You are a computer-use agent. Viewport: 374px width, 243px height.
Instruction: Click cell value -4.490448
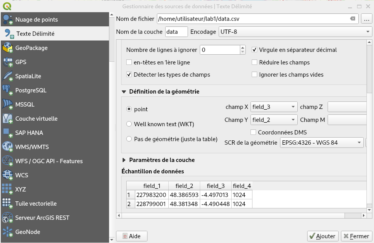click(216, 204)
